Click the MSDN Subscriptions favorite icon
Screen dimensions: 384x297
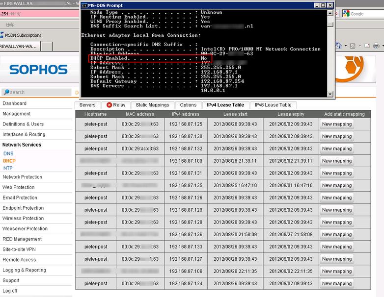pos(2,35)
